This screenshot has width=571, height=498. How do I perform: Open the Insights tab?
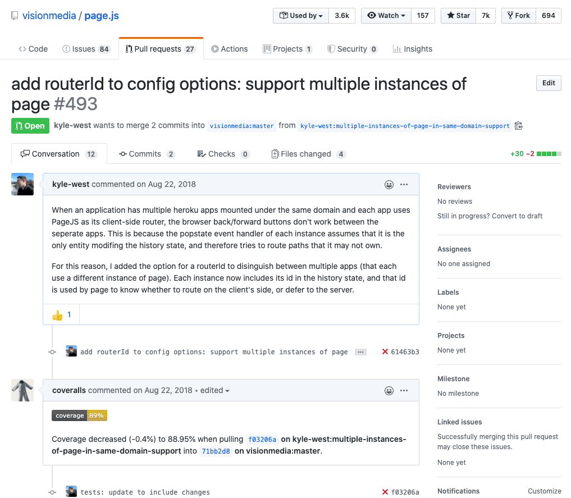point(413,49)
